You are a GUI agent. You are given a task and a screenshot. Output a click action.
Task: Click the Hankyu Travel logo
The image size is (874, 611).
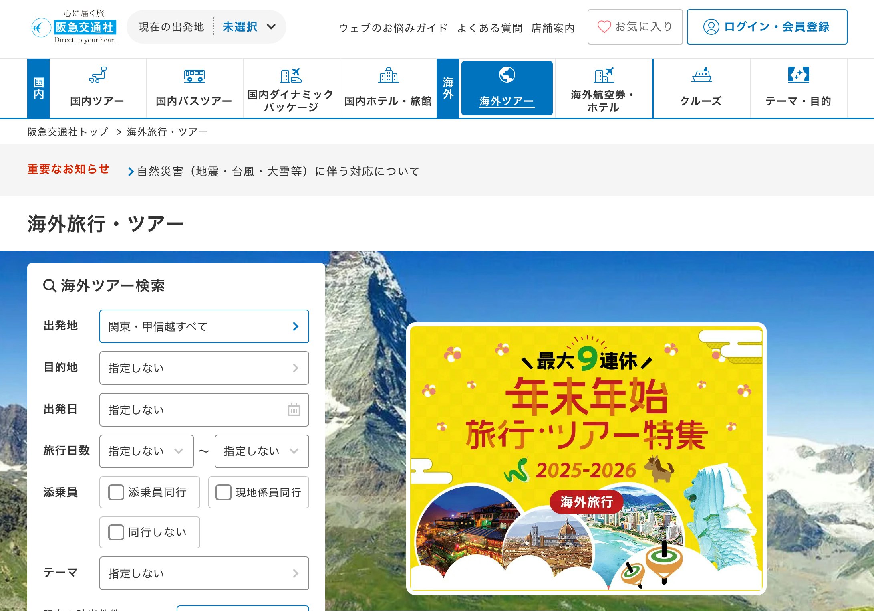tap(74, 27)
